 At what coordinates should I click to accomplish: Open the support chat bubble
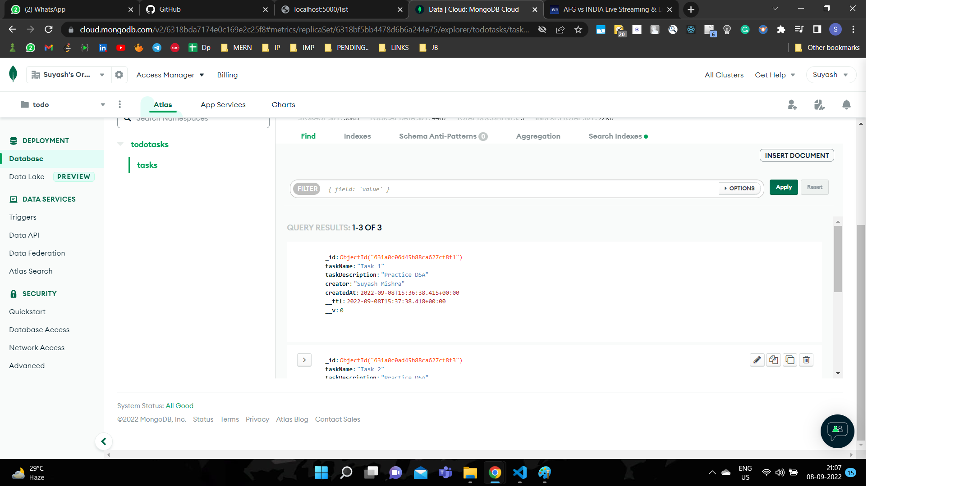click(837, 431)
